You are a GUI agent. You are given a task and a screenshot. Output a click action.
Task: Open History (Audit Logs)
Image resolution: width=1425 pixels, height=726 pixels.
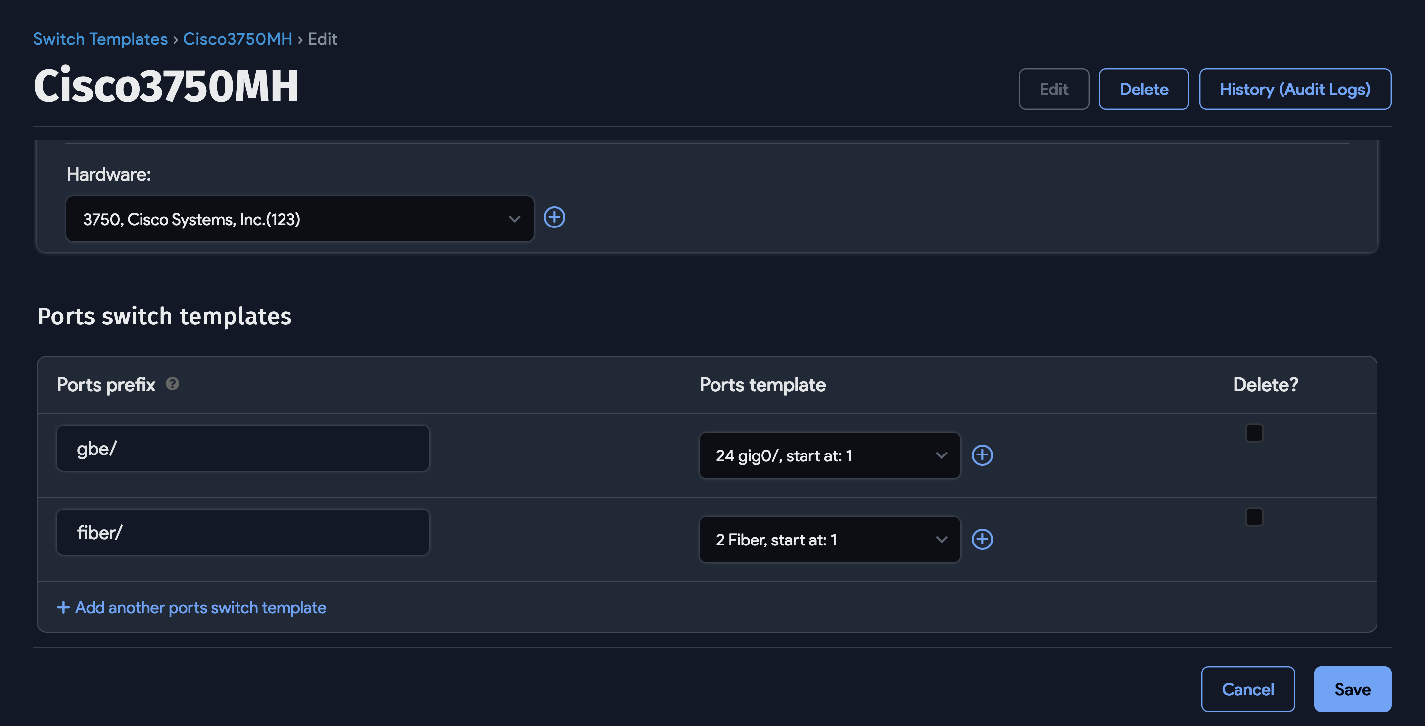point(1294,89)
